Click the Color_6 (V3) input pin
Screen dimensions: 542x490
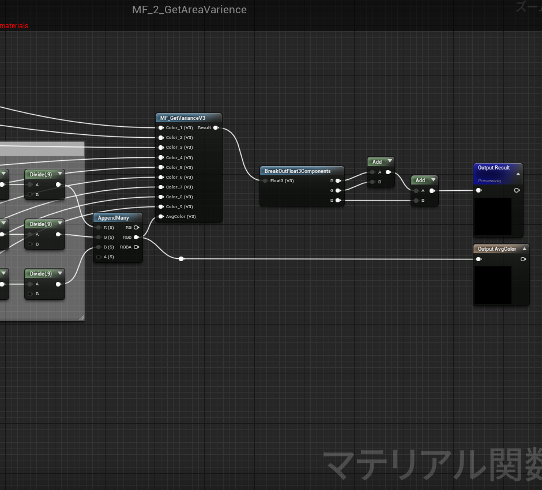tap(161, 178)
